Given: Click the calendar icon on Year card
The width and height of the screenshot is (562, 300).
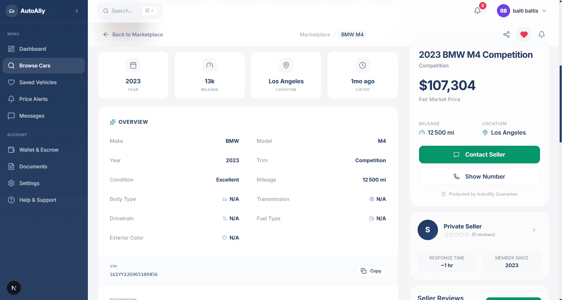Looking at the screenshot, I should click(133, 65).
